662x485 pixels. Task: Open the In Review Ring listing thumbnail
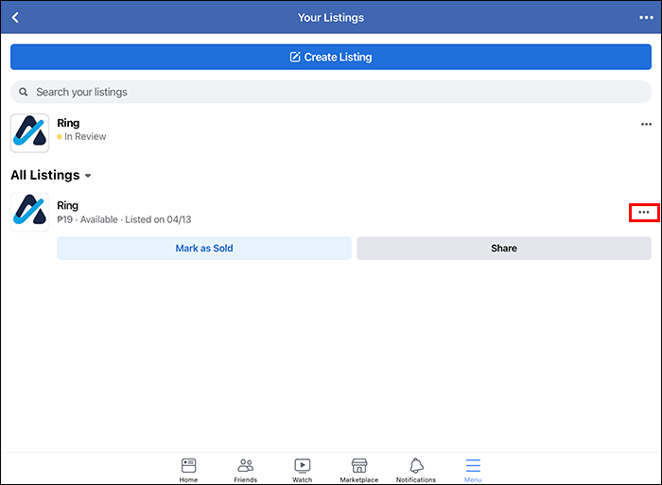(x=29, y=133)
